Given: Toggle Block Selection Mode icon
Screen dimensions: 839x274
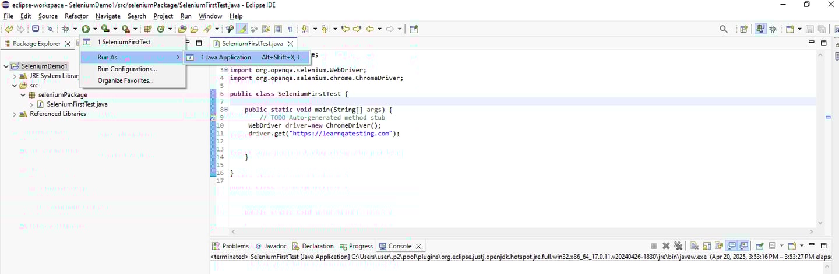Looking at the screenshot, I should point(278,29).
